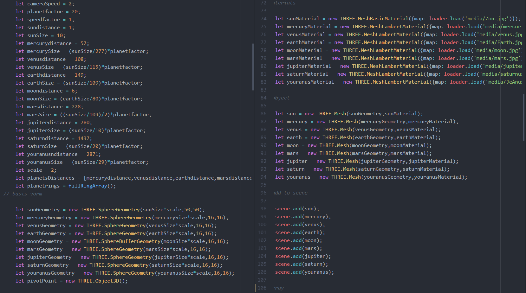Click the mercurySize formula with 277

(82, 51)
